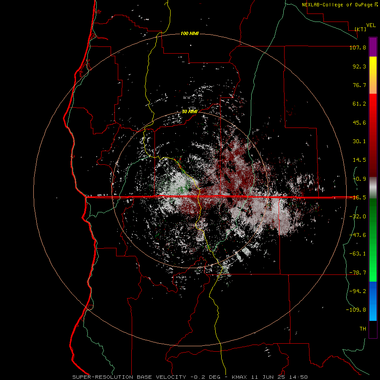Click the -32.0 velocity scale value
The width and height of the screenshot is (380, 380).
(x=358, y=217)
